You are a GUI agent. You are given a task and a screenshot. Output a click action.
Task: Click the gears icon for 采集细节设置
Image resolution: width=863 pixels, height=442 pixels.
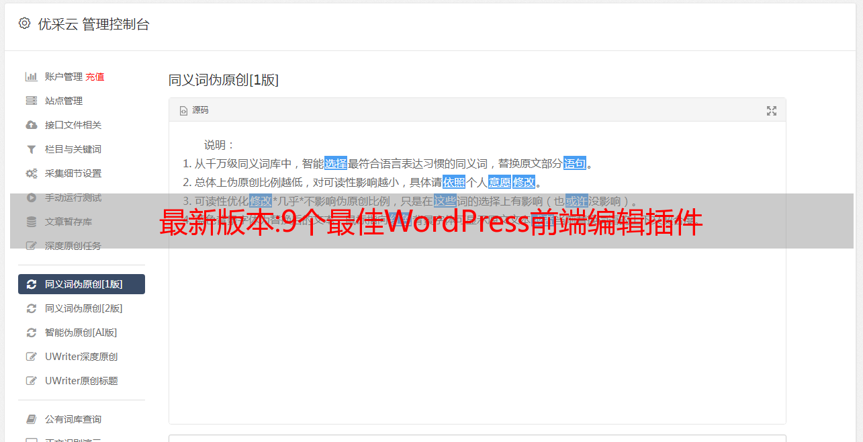click(x=31, y=173)
